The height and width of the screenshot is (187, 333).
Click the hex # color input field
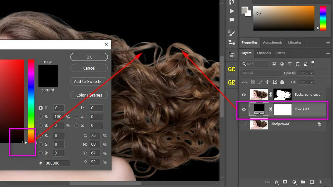pos(57,163)
